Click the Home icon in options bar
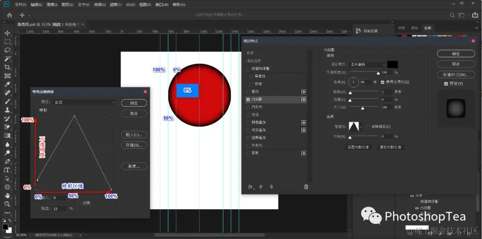 coord(9,15)
